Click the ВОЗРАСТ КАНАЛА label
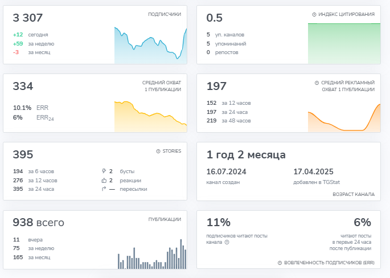390x278 pixels. coord(354,194)
